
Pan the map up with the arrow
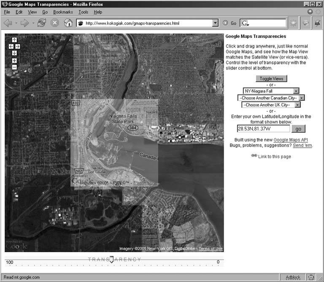[x=14, y=40]
